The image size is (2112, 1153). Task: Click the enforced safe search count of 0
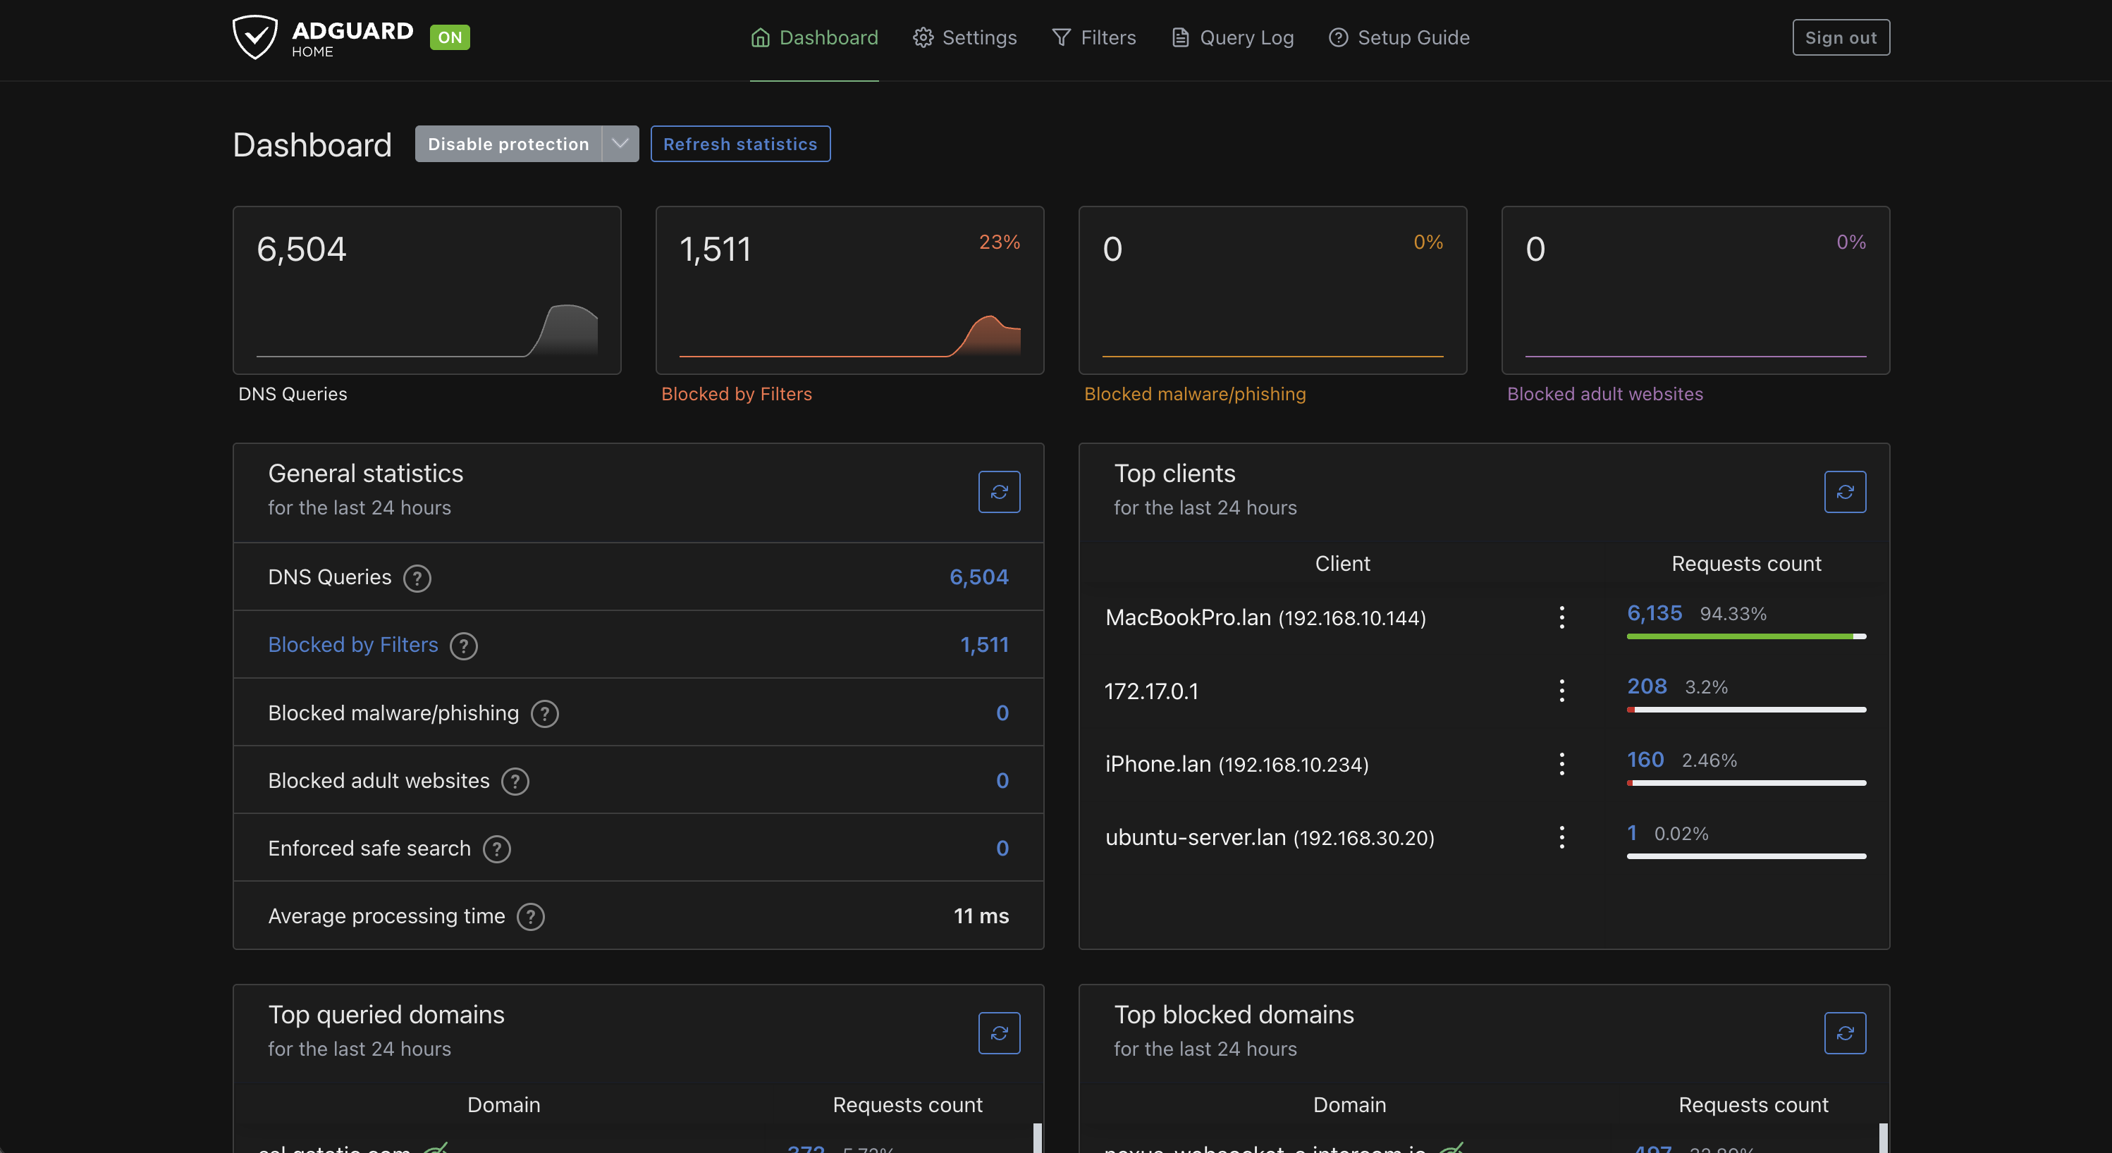pyautogui.click(x=1002, y=848)
